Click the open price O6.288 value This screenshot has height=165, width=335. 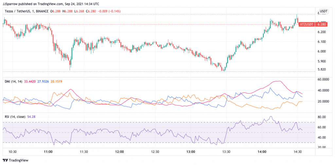(56, 11)
